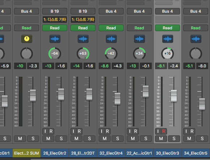Image resolution: width=210 pixels, height=160 pixels.
Task: Open Read automation mode on 34_ElecGtr5
Action: tap(196, 28)
